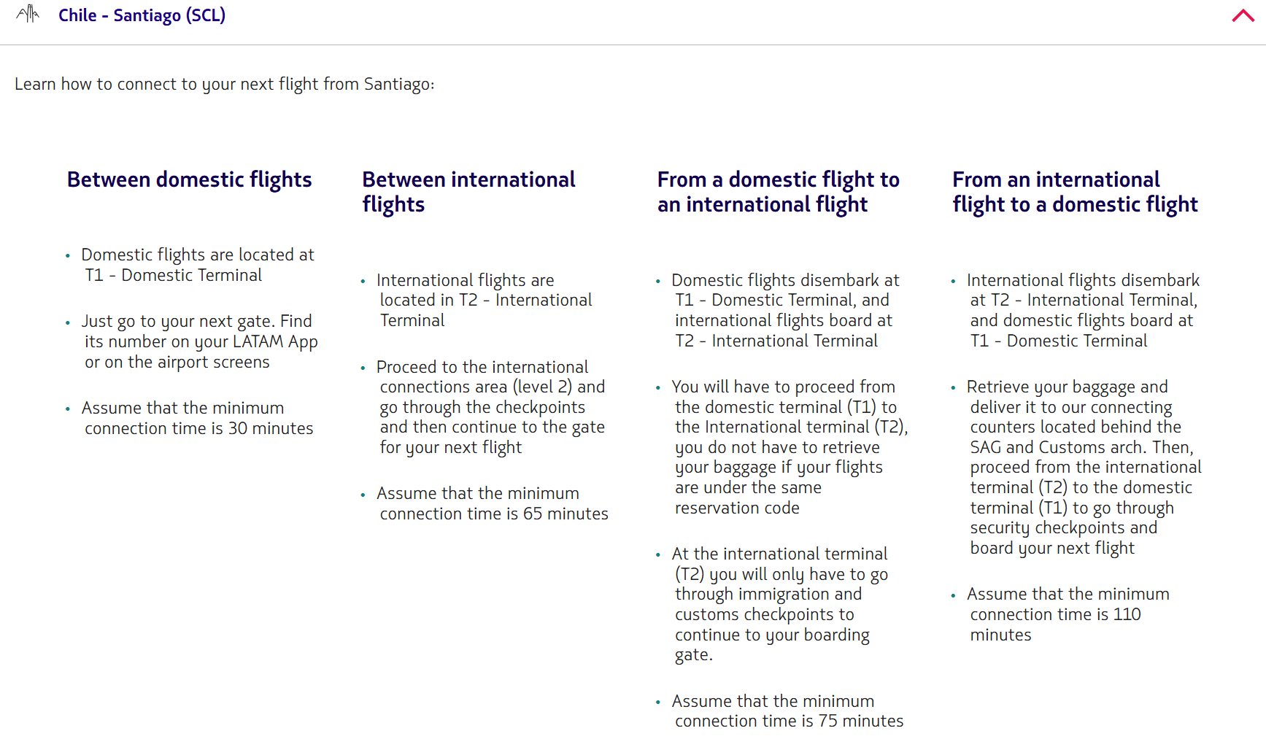Click the Chile - Santiago (SCL) header title

(x=142, y=15)
